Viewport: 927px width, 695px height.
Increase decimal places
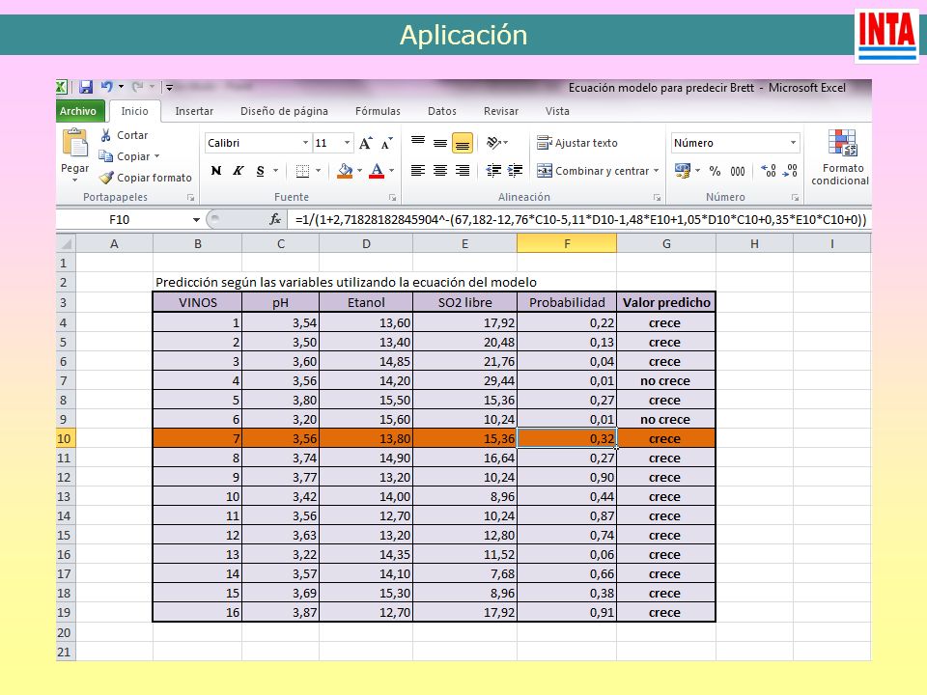pos(769,171)
